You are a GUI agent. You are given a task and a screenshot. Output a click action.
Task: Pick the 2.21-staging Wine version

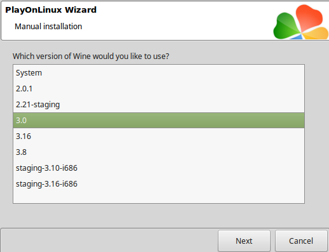pos(159,105)
